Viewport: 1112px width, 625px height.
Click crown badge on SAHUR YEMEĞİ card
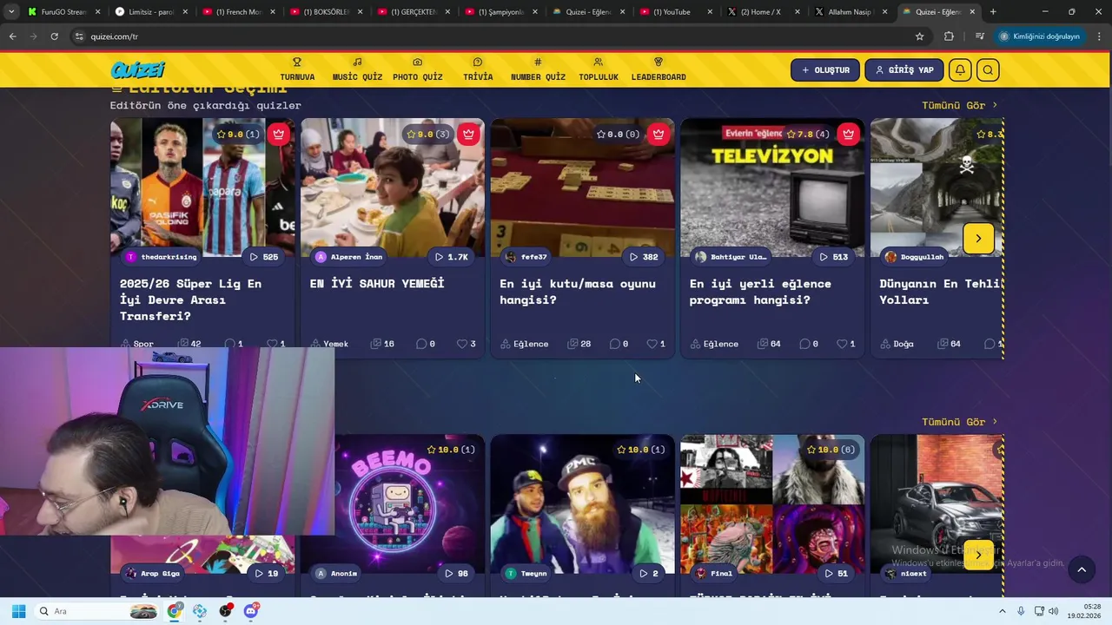468,134
